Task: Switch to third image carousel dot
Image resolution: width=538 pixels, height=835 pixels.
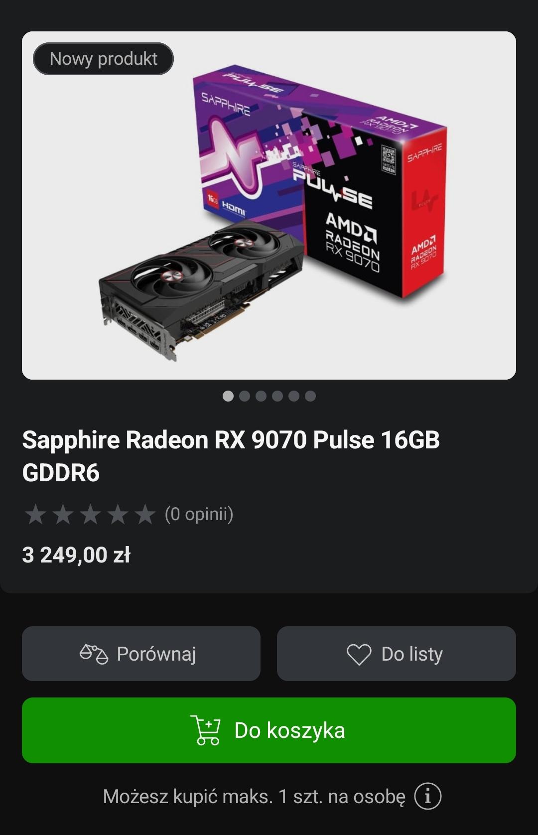Action: point(261,396)
